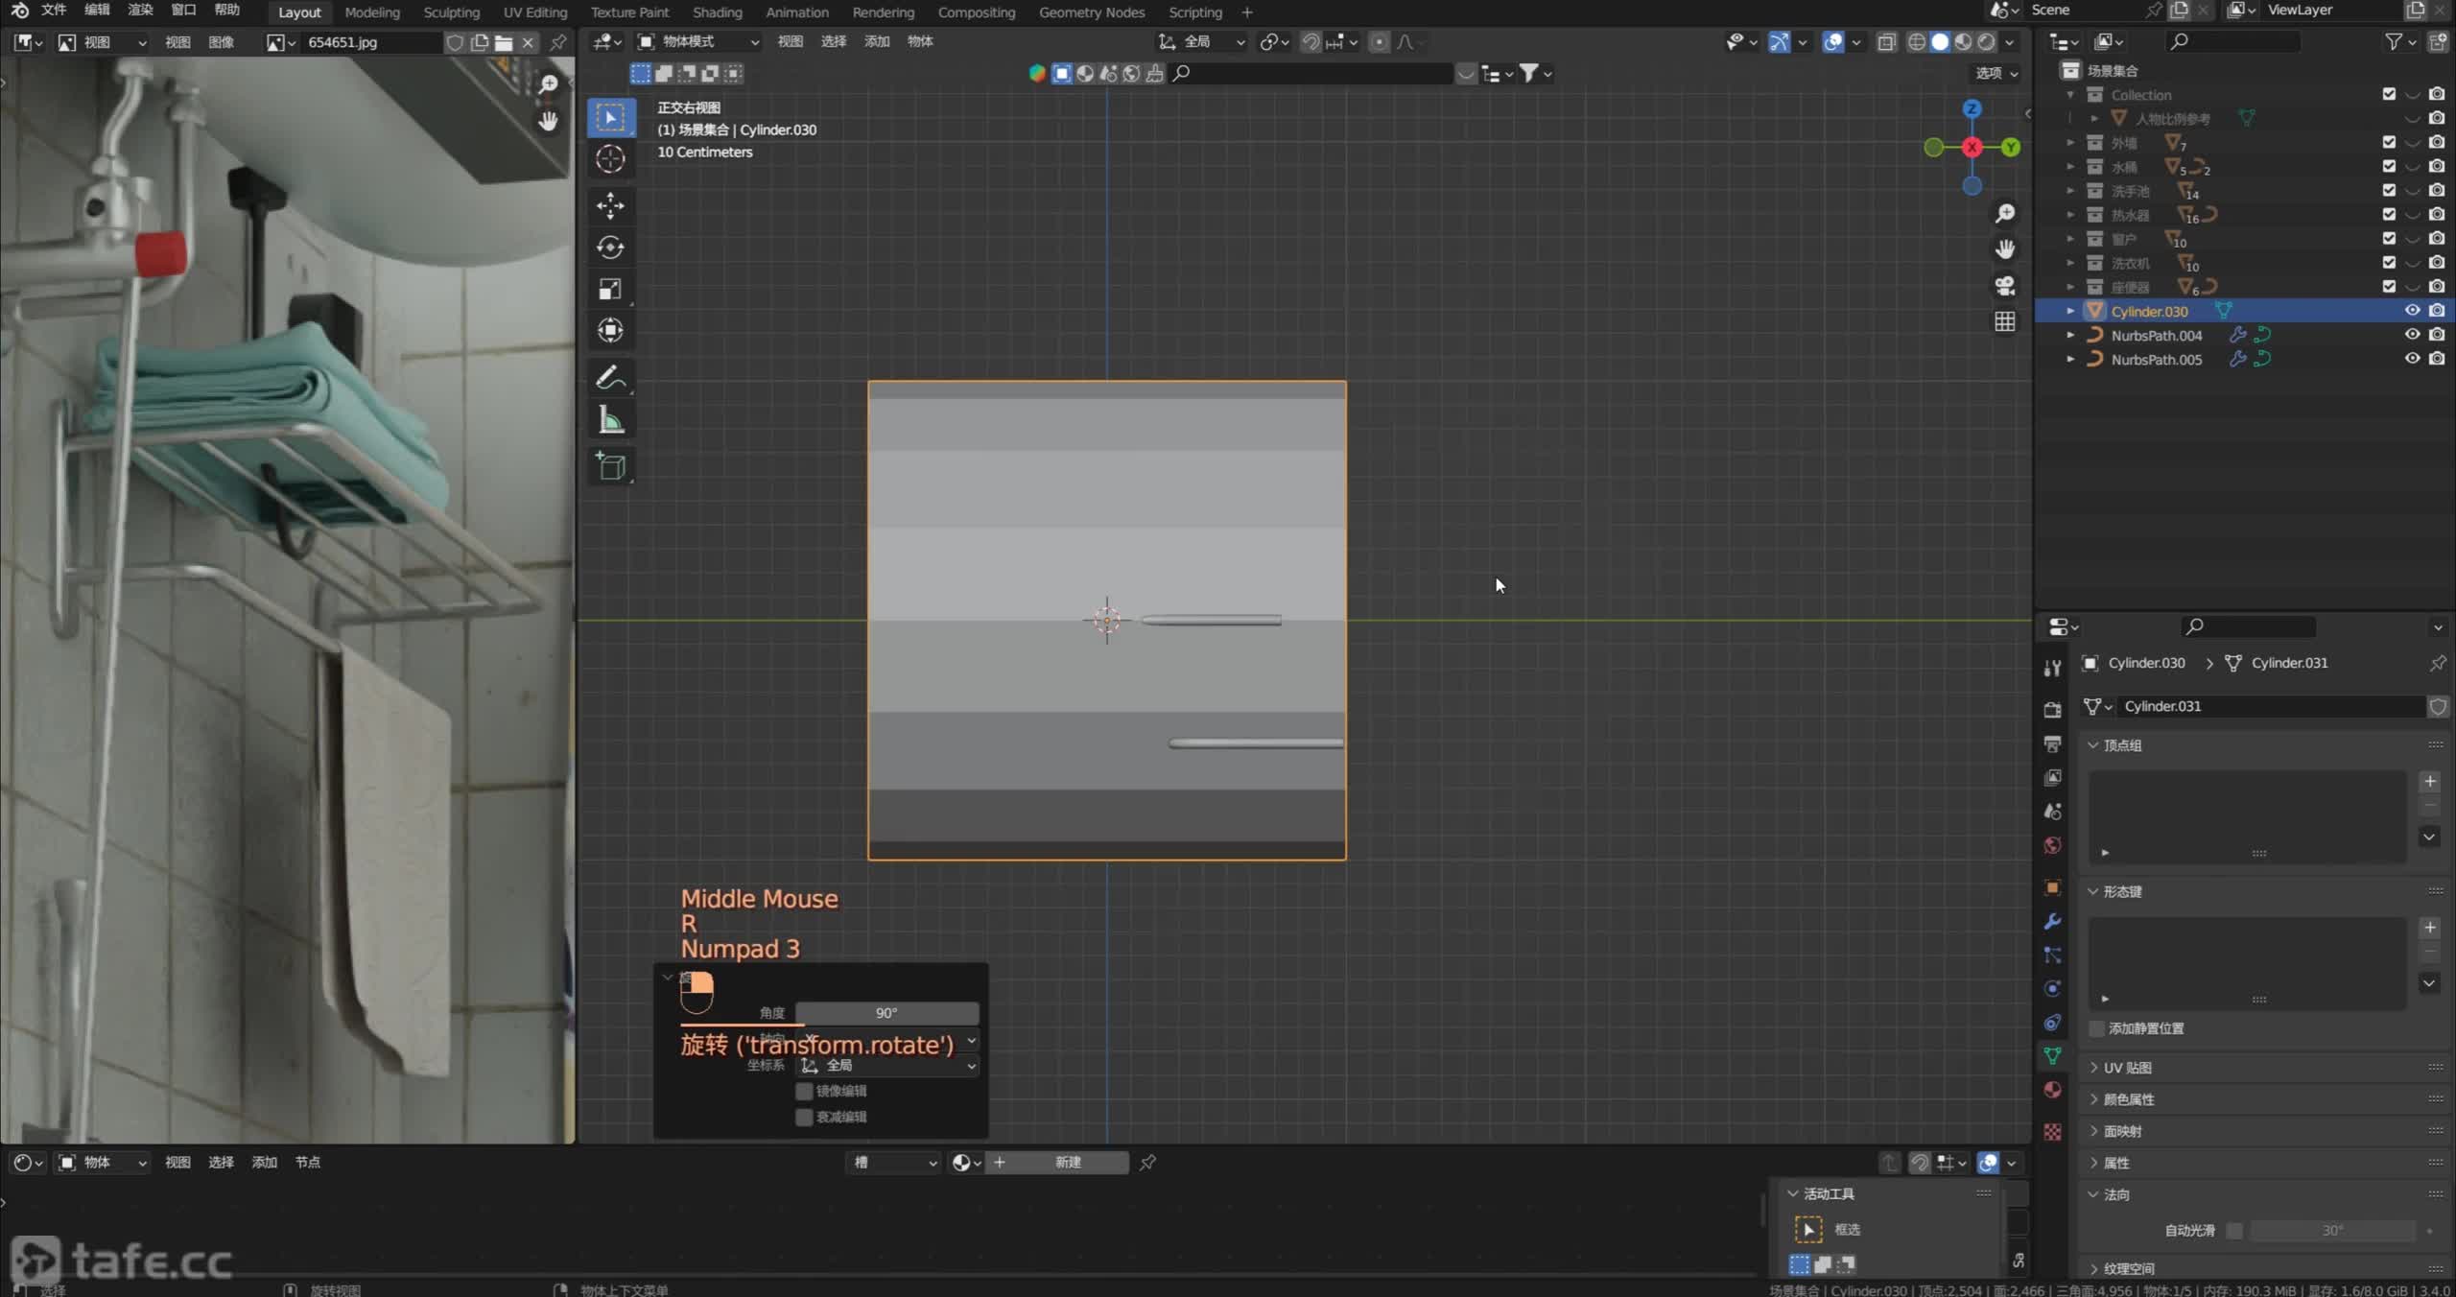Image resolution: width=2456 pixels, height=1297 pixels.
Task: Open the Modifier properties wrench tab
Action: point(2052,921)
